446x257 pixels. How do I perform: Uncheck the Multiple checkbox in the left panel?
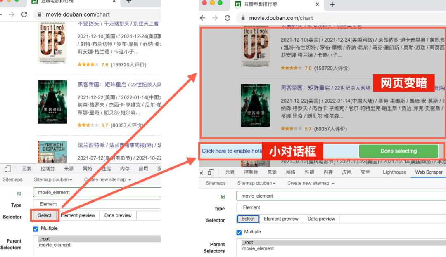(36, 229)
